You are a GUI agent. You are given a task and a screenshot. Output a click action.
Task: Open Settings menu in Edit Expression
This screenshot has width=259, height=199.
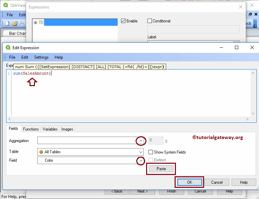[41, 57]
